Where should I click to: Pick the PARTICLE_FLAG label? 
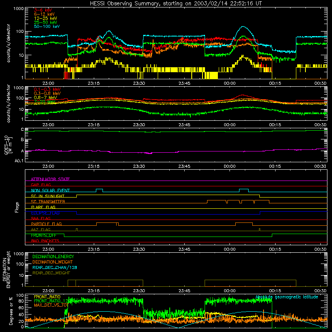(x=46, y=224)
